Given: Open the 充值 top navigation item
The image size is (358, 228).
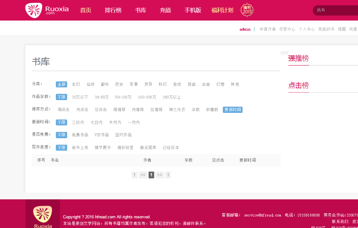Looking at the screenshot, I should point(165,10).
